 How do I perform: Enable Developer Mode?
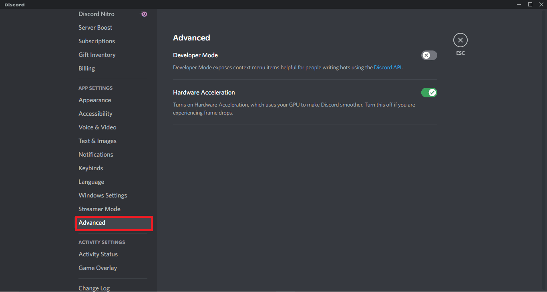coord(429,55)
